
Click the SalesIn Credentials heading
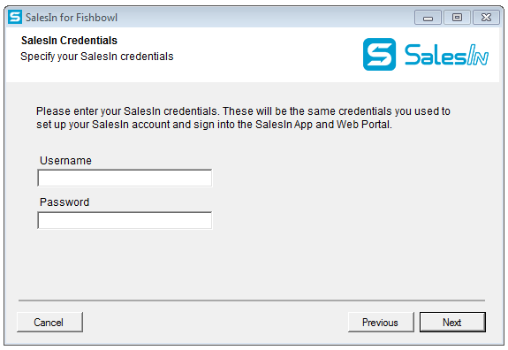pos(69,40)
